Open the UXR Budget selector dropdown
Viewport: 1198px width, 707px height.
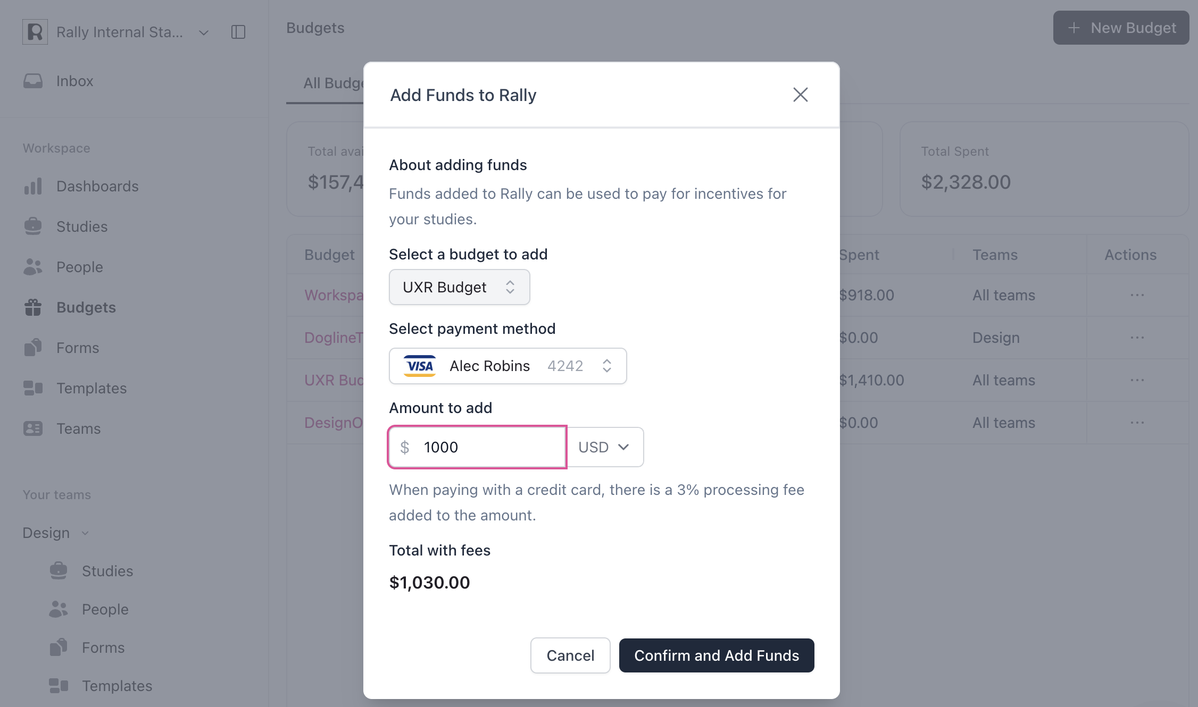tap(459, 287)
